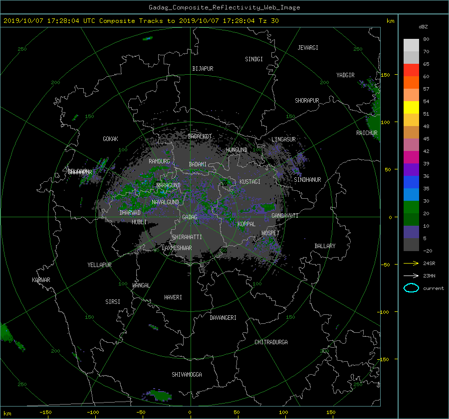Image resolution: width=449 pixels, height=419 pixels.
Task: Click the YADGIR city label
Action: coord(345,75)
